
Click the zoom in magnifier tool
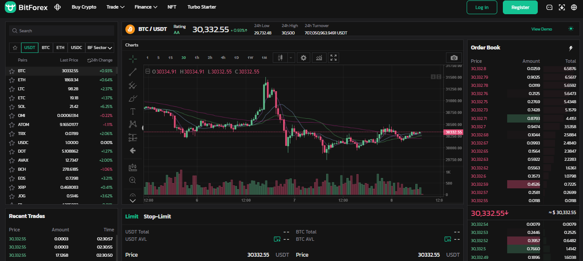coord(133,180)
